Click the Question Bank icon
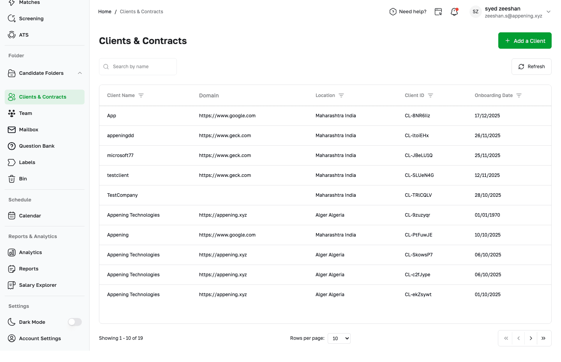Viewport: 561px width, 362px height. [12, 146]
